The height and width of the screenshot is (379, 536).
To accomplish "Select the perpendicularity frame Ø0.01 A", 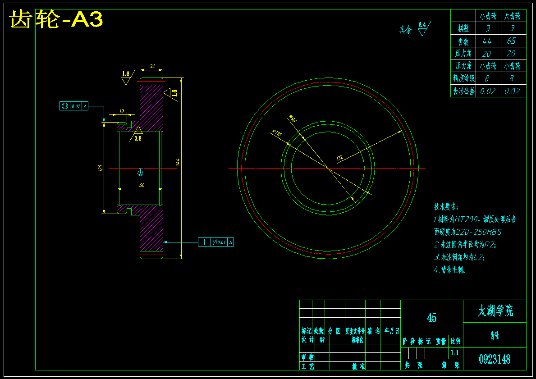I will [215, 242].
